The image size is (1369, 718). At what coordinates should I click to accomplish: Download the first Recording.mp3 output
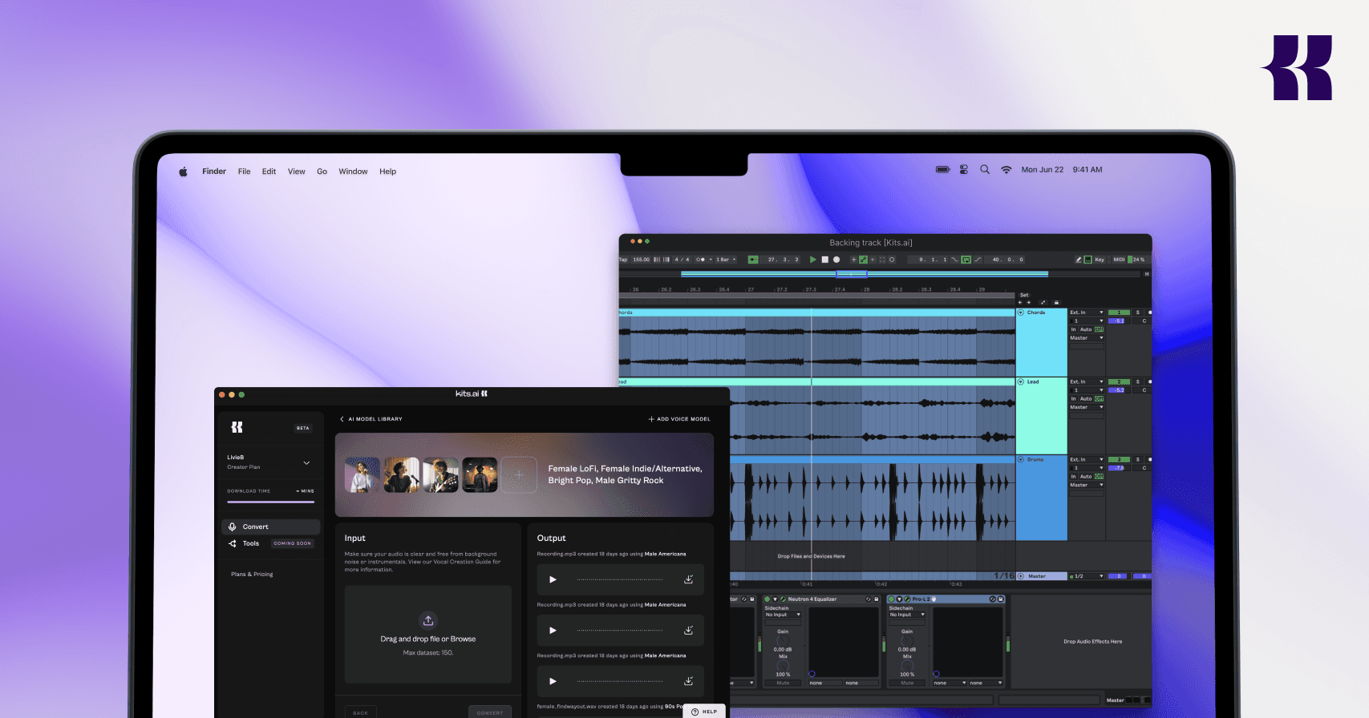pos(688,579)
